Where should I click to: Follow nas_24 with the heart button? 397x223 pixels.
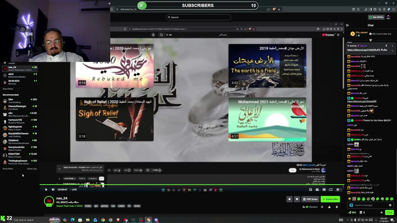[x=297, y=199]
